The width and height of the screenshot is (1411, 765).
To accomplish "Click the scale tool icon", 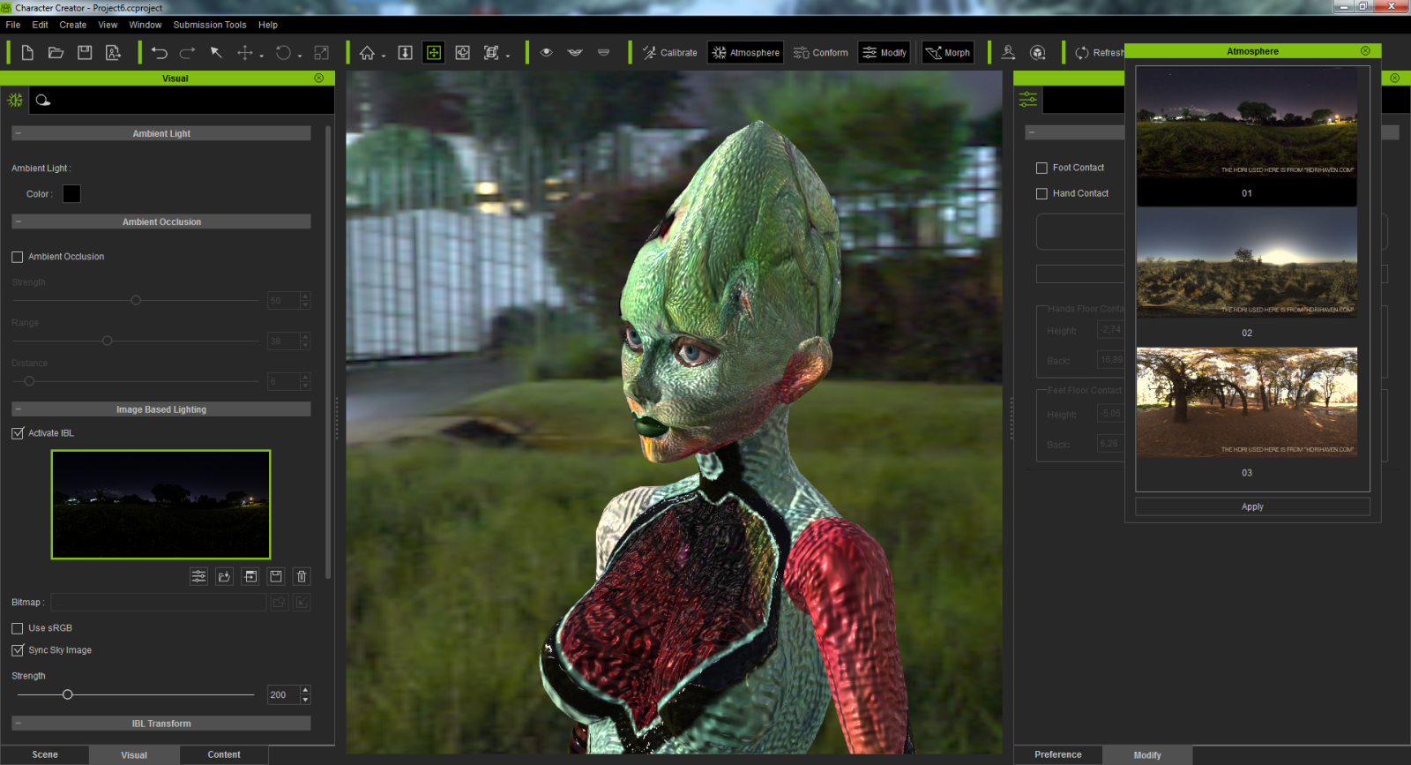I will pos(322,53).
